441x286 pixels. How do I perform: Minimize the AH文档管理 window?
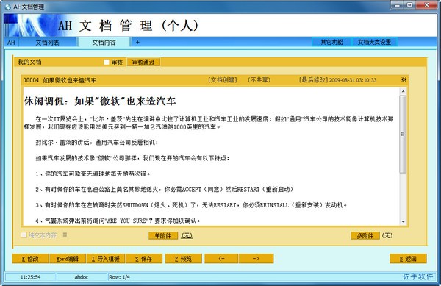[x=397, y=5]
